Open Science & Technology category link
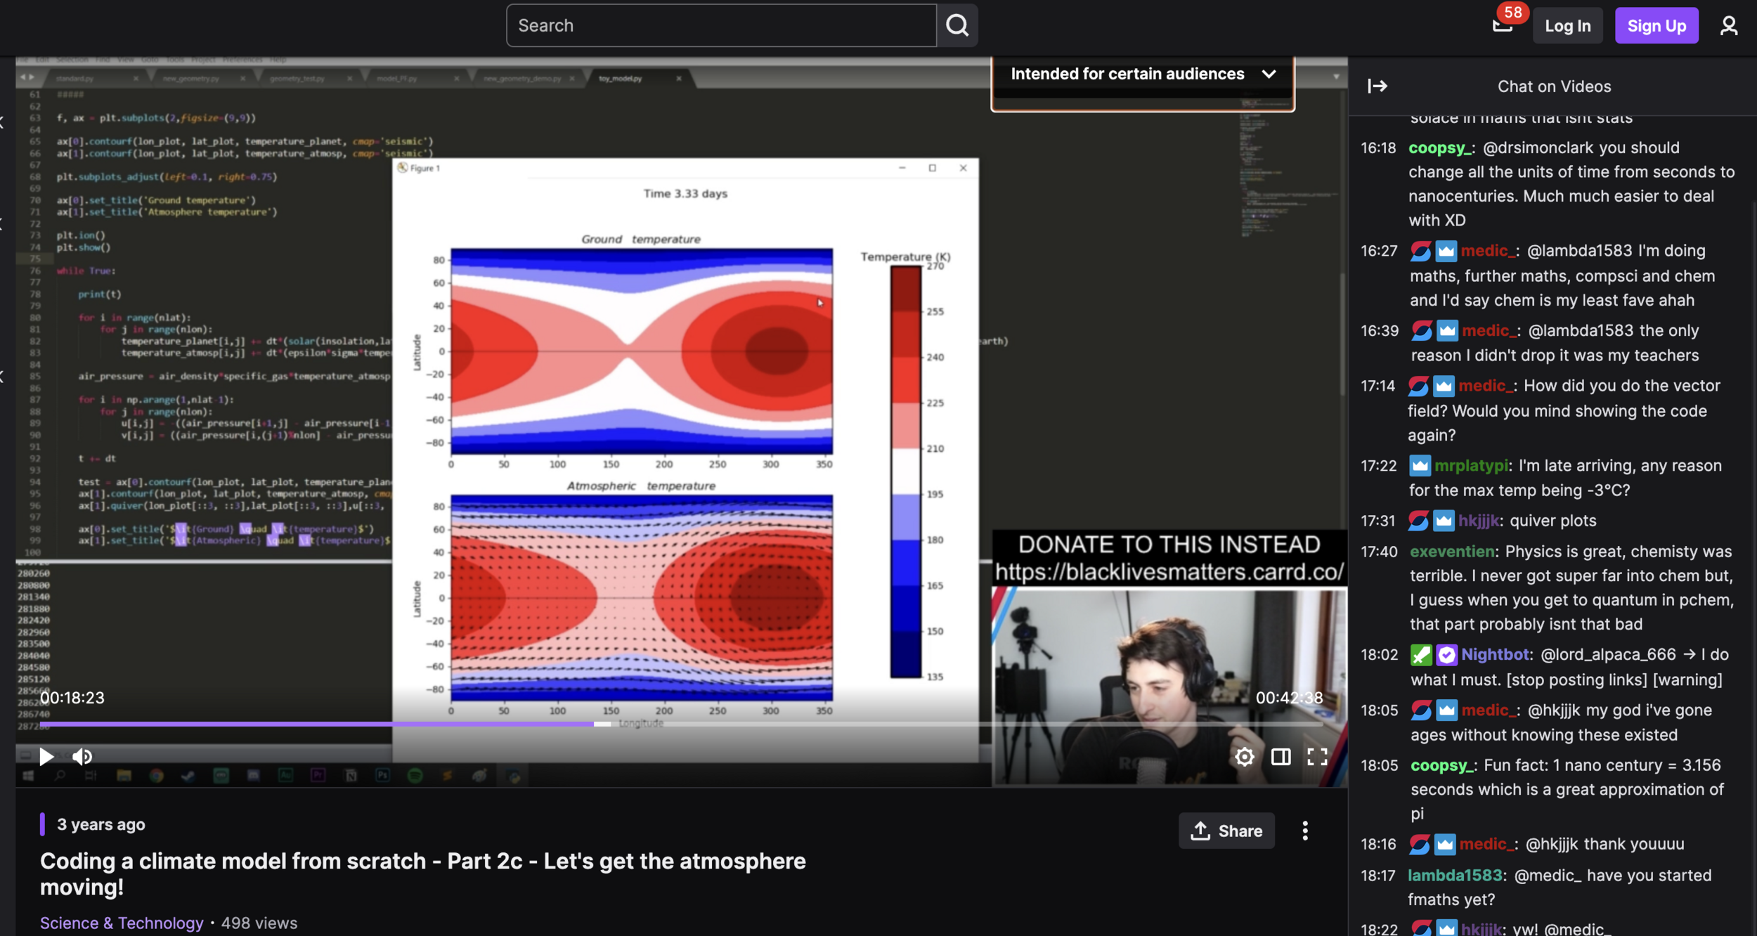The width and height of the screenshot is (1757, 936). pos(122,923)
